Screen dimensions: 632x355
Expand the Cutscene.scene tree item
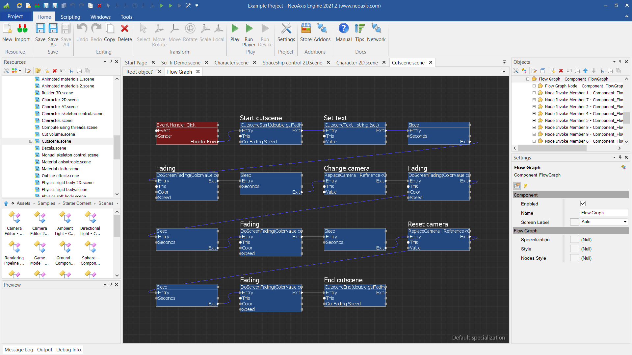pyautogui.click(x=31, y=141)
